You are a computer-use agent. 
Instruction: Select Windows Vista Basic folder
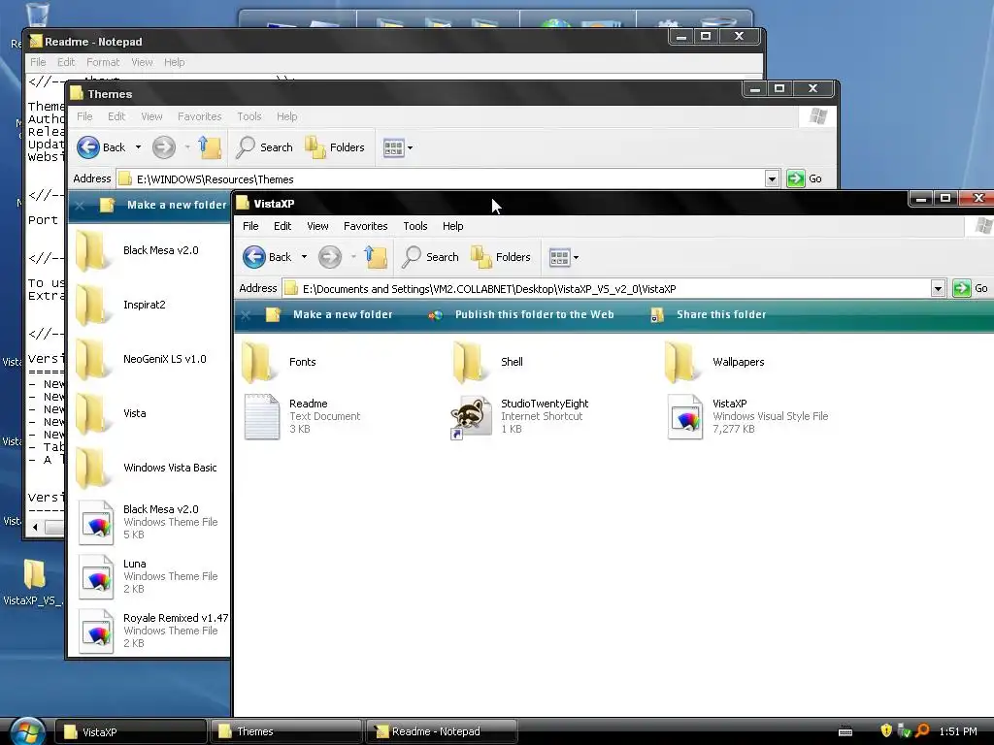(147, 469)
